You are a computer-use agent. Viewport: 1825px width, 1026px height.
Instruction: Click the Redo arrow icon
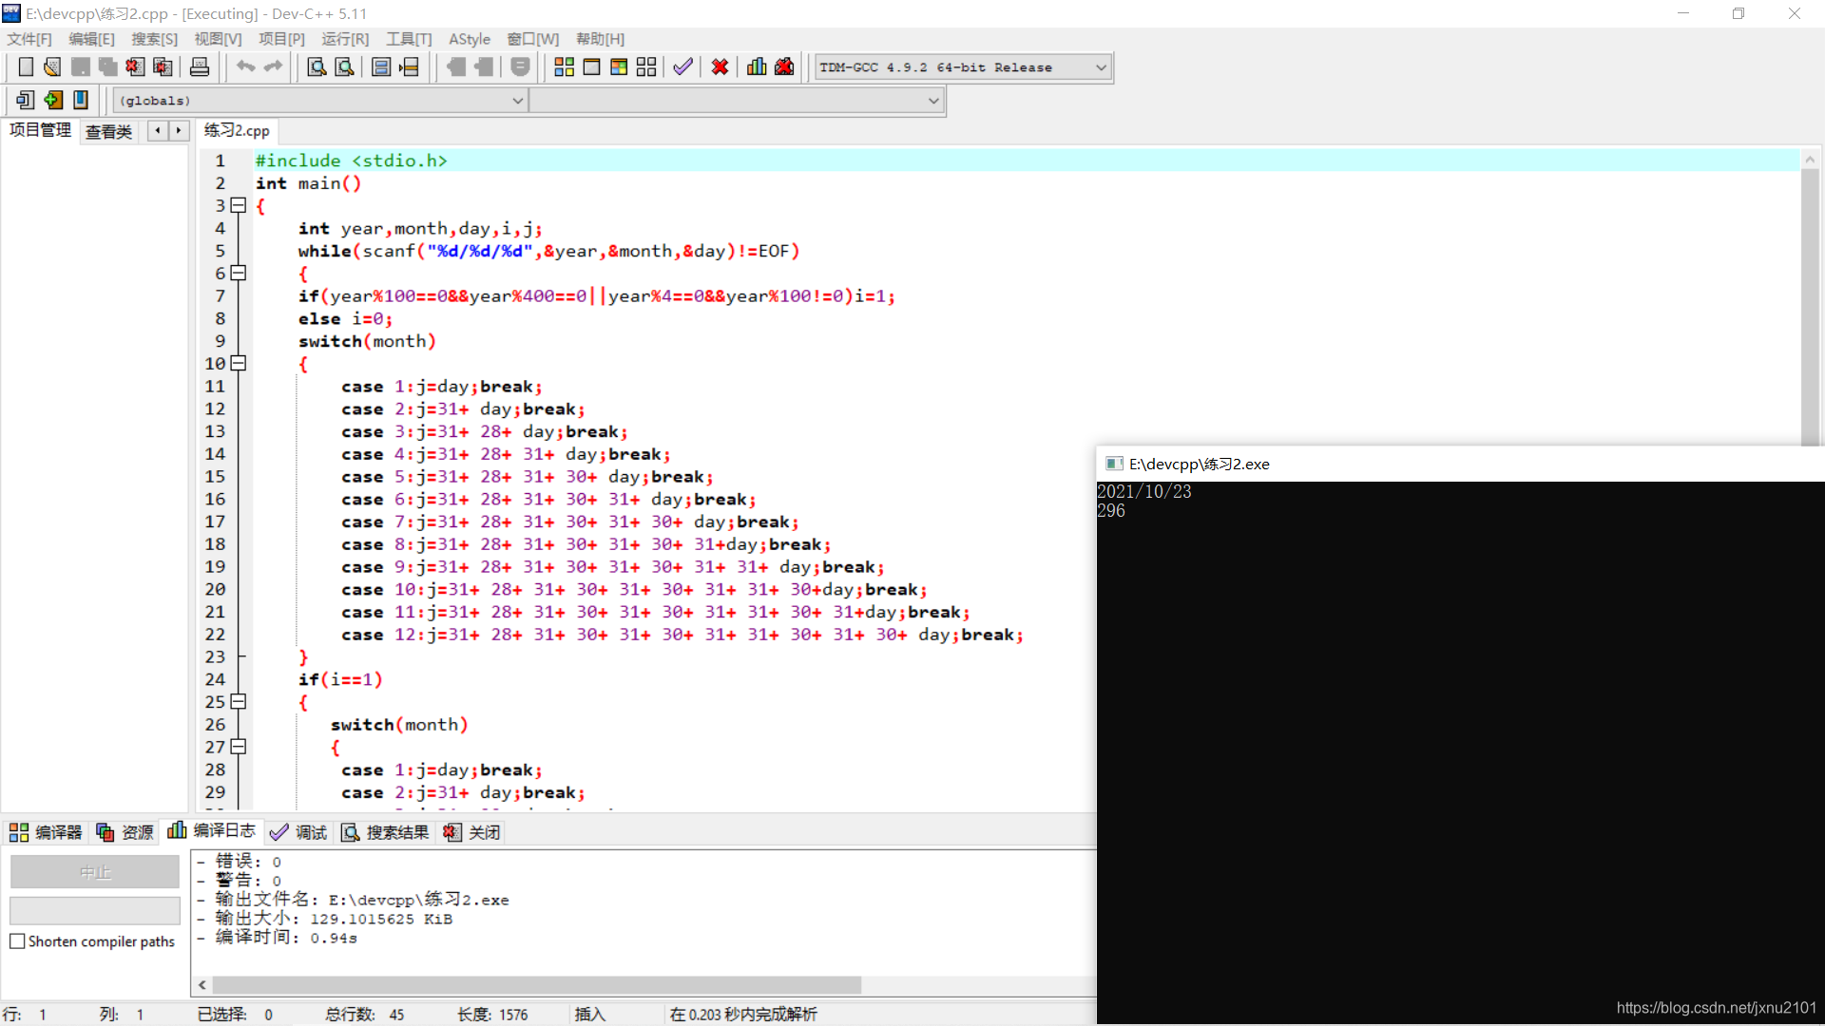pyautogui.click(x=274, y=67)
